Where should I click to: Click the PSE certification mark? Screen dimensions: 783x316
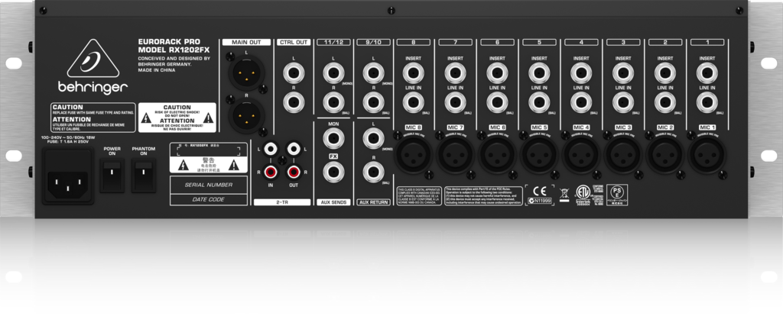click(617, 195)
